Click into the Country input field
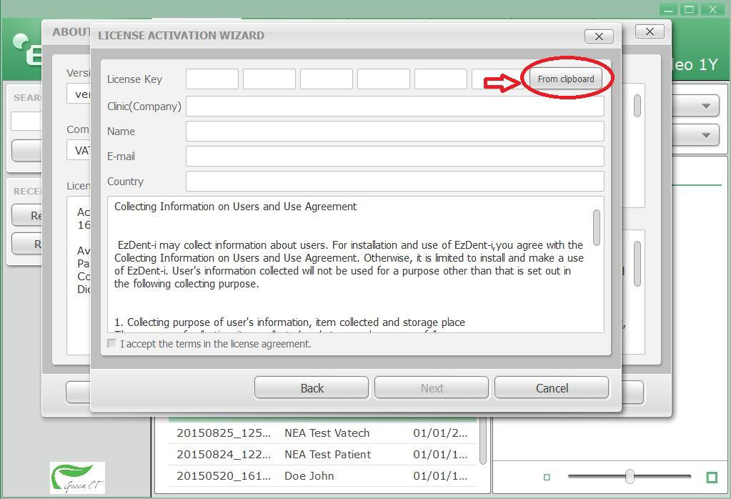731x499 pixels. tap(395, 182)
